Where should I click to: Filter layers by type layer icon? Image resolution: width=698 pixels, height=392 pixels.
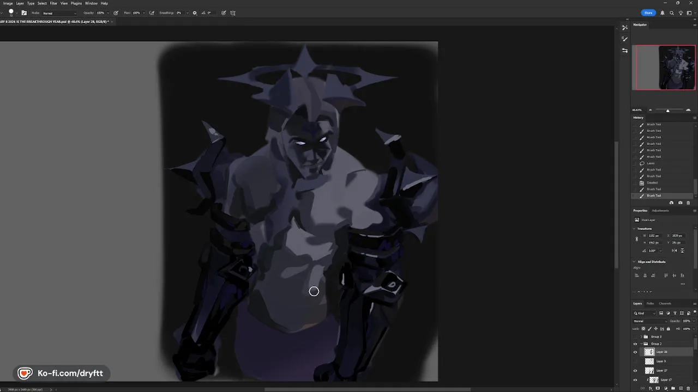pyautogui.click(x=675, y=313)
